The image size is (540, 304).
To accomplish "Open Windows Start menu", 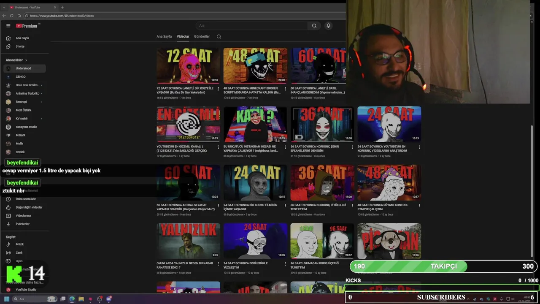I will 7,299.
